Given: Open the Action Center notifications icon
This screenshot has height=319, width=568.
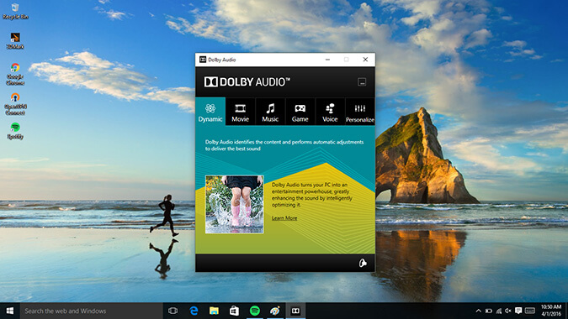Looking at the screenshot, I should pyautogui.click(x=518, y=311).
